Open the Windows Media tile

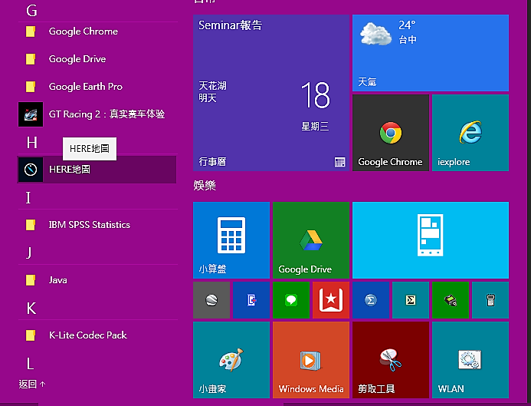(x=311, y=360)
